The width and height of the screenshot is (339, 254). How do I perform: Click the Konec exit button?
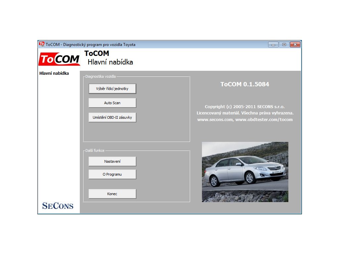pos(112,194)
